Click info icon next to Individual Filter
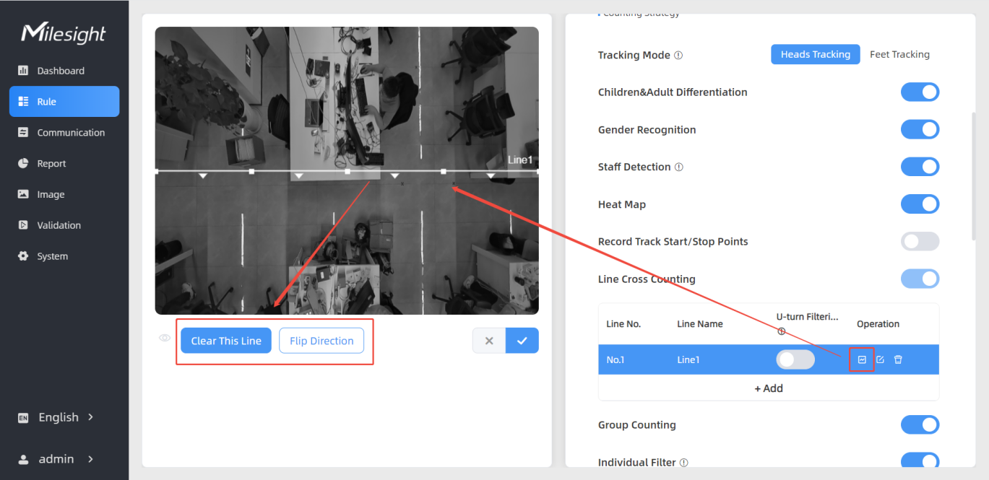989x480 pixels. pyautogui.click(x=683, y=463)
